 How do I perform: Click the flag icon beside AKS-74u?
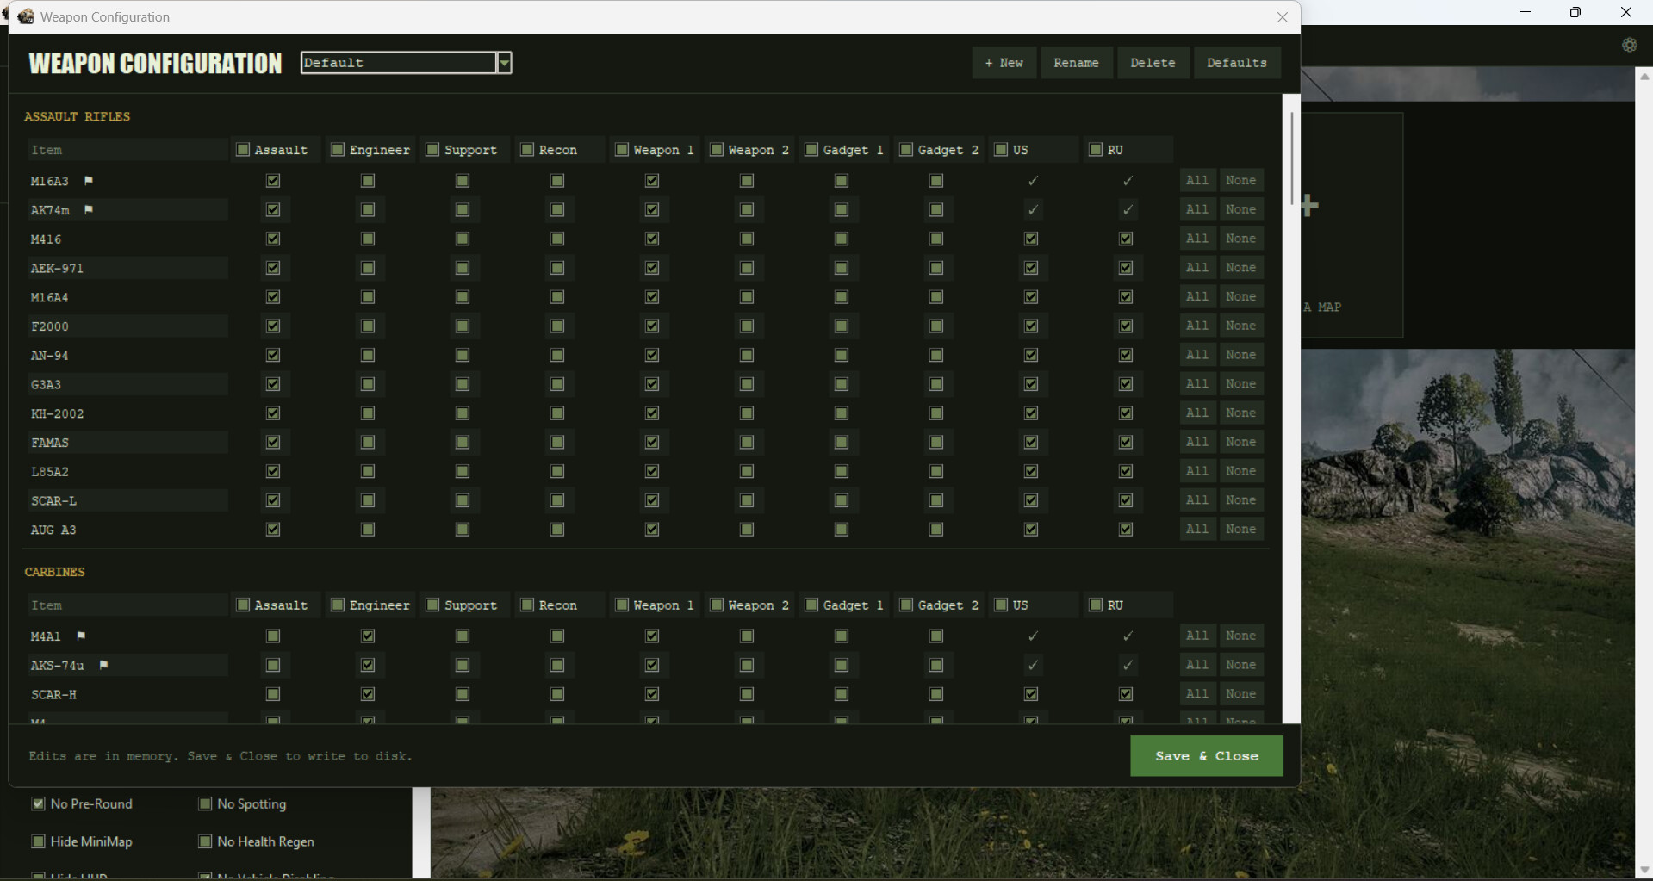click(x=103, y=665)
